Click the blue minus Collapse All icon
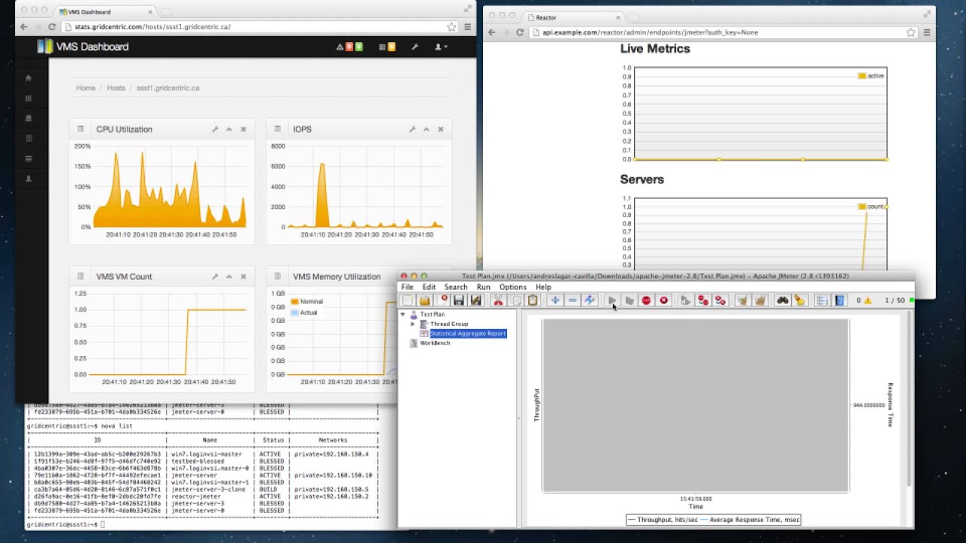 (572, 300)
